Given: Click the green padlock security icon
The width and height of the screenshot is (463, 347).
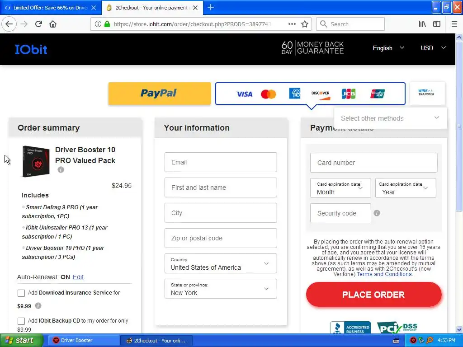Looking at the screenshot, I should click(x=107, y=24).
